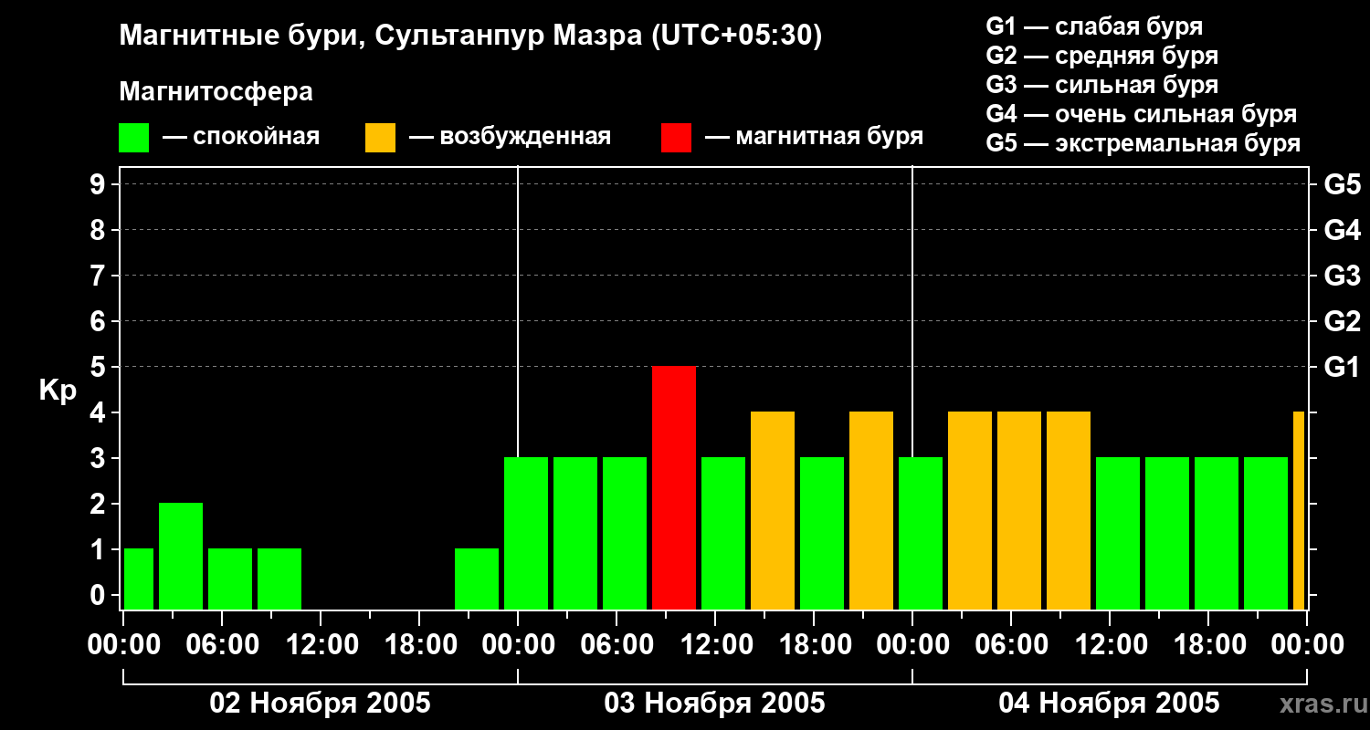Click the orange 'возбужденная' legend swatch

coord(381,138)
